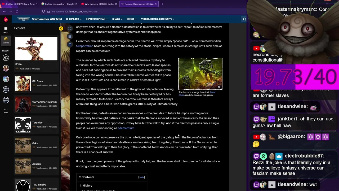339x191 pixels.
Task: Click the Tyranids title text
Action: pos(37,123)
